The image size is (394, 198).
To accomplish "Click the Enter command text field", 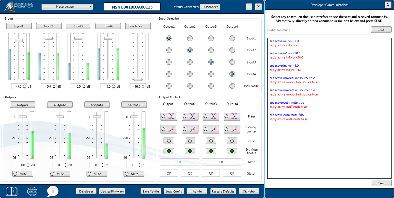I will tap(318, 30).
